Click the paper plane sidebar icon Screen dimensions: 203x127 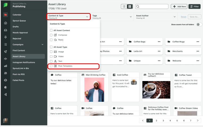click(x=6, y=52)
